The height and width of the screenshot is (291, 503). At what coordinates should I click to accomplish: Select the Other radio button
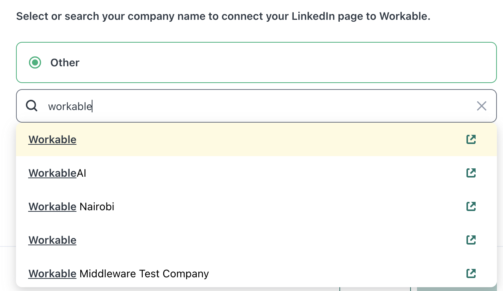pos(35,62)
